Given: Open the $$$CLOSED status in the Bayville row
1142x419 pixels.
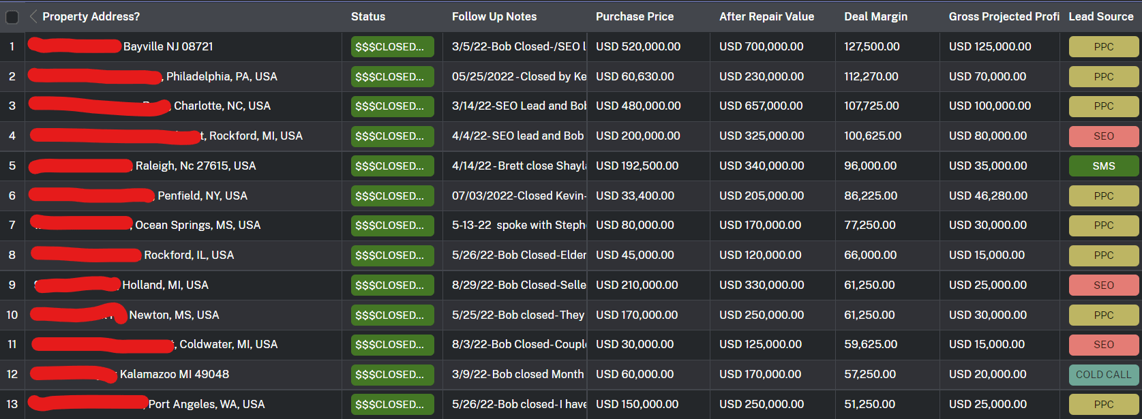Looking at the screenshot, I should coord(392,47).
